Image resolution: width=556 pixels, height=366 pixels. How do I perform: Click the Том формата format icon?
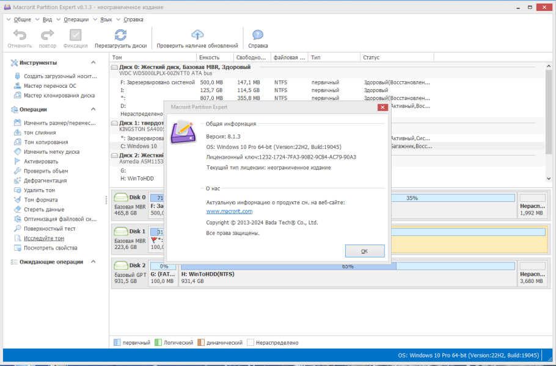pyautogui.click(x=17, y=199)
